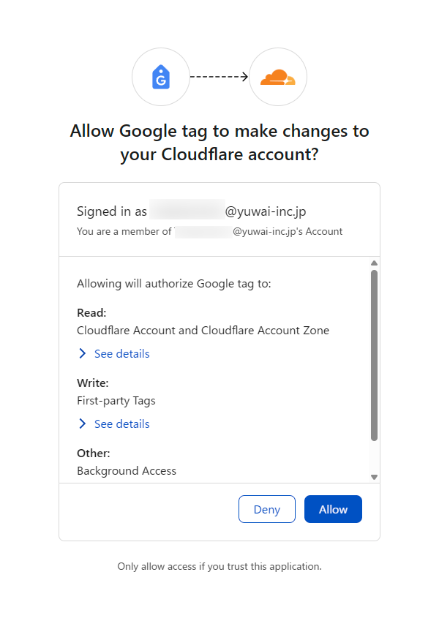The image size is (439, 621).
Task: Click the dashed arrow between logos
Action: tap(219, 77)
